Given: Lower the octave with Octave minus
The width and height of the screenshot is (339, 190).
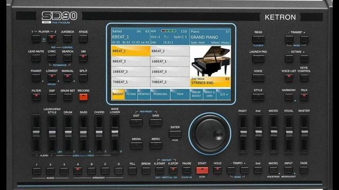Looking at the screenshot, I should pos(289,59).
